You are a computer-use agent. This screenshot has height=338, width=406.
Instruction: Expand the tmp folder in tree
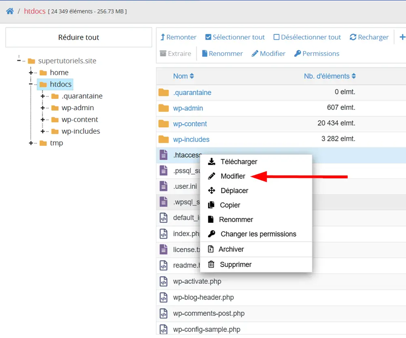[31, 143]
